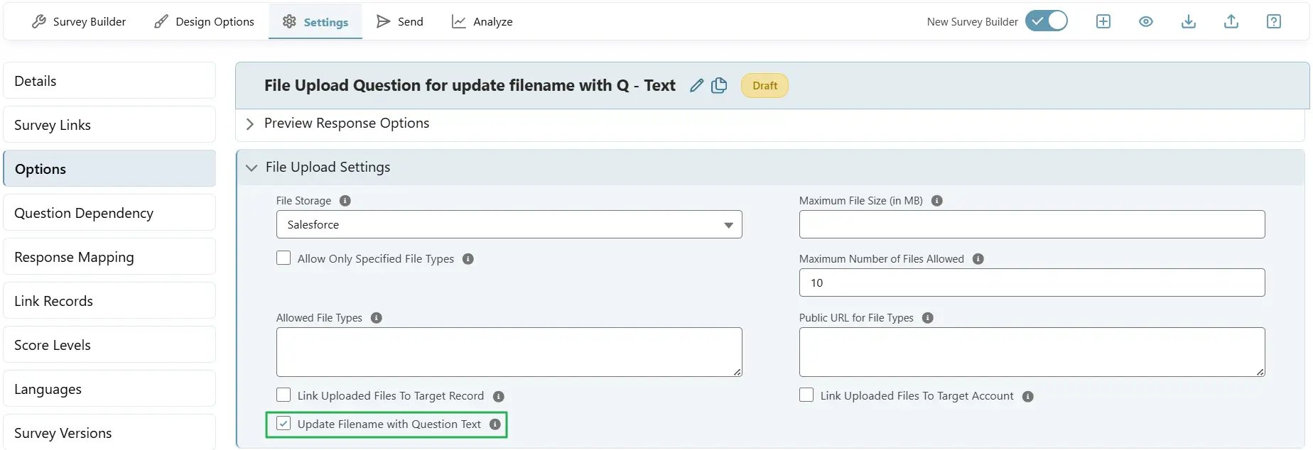
Task: Go to the Send tab
Action: [x=400, y=21]
